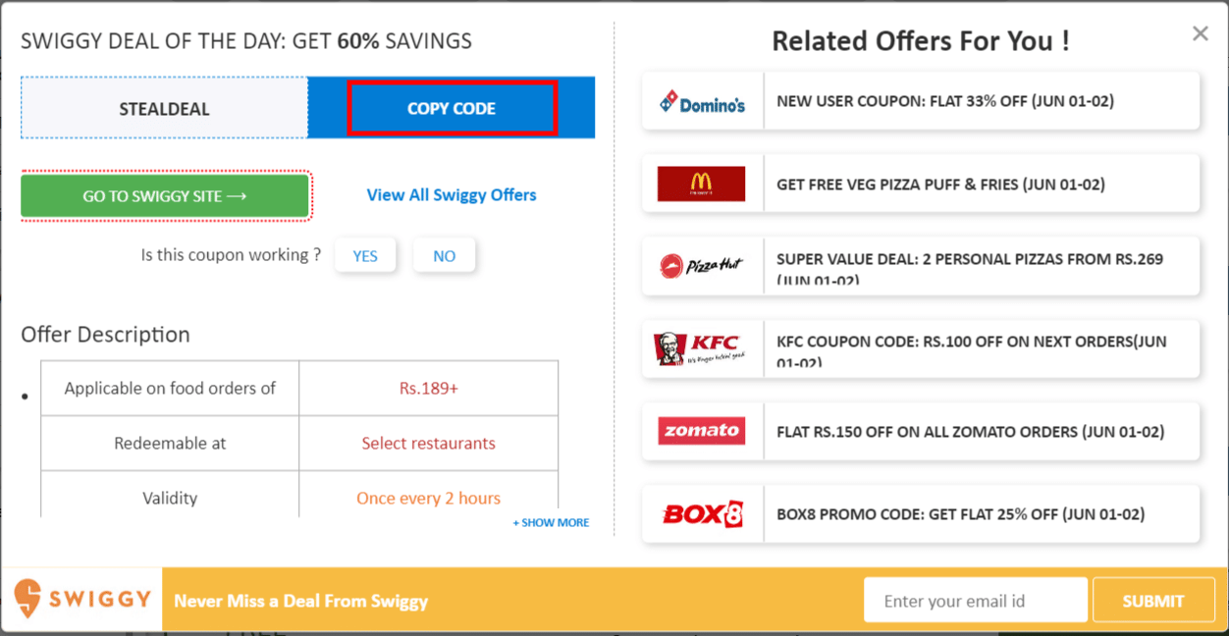
Task: Click GO TO SWIGGY SITE button
Action: [x=165, y=195]
